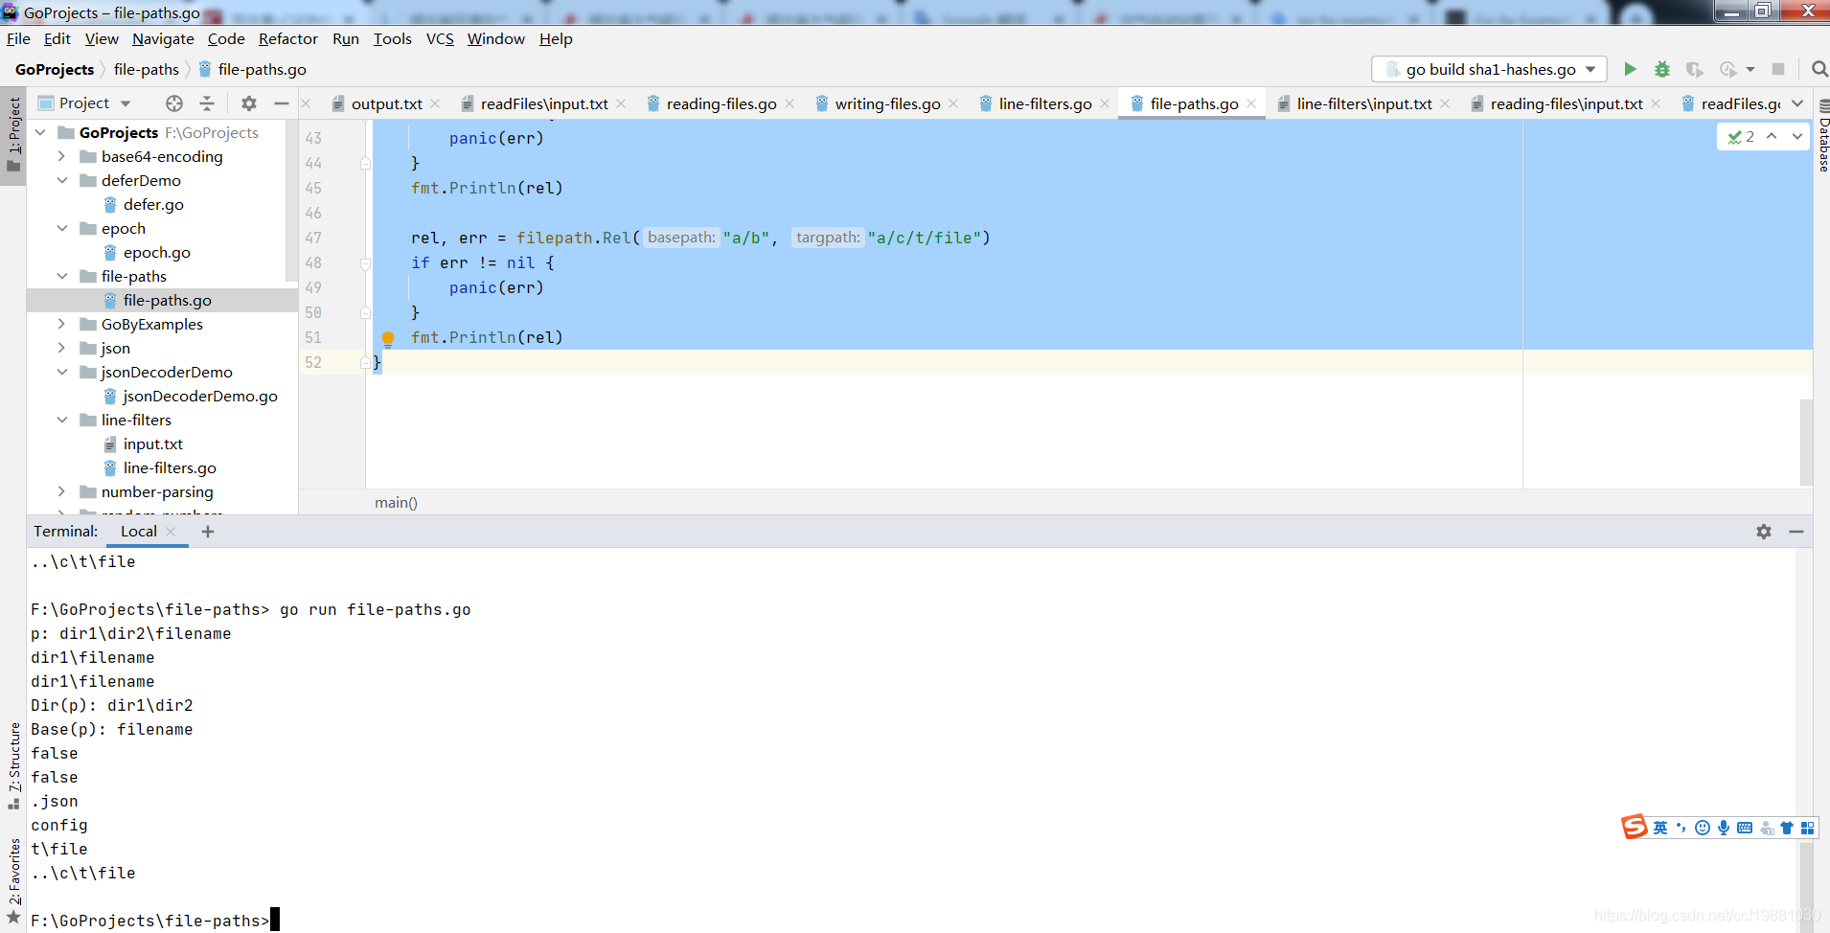
Task: Toggle the Project tool window strip
Action: [13, 134]
